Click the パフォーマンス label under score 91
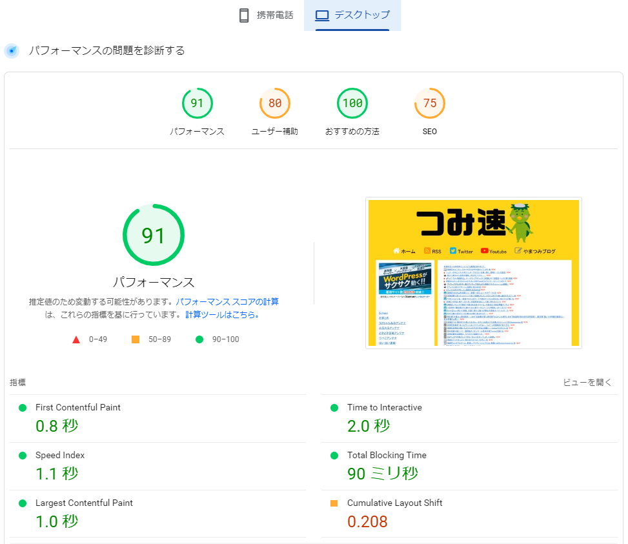 tap(197, 131)
